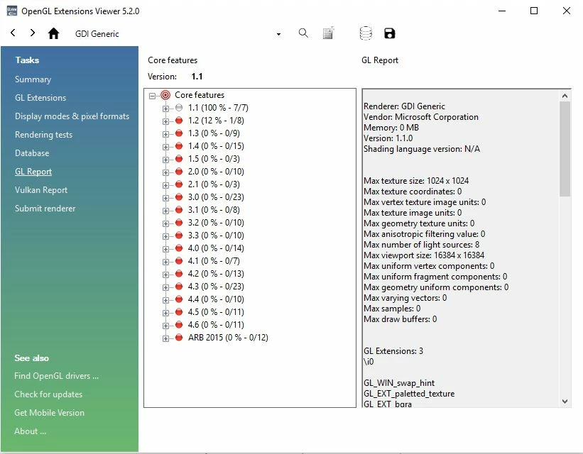Viewport: 583px width, 454px height.
Task: Open the Summary task
Action: click(x=33, y=79)
